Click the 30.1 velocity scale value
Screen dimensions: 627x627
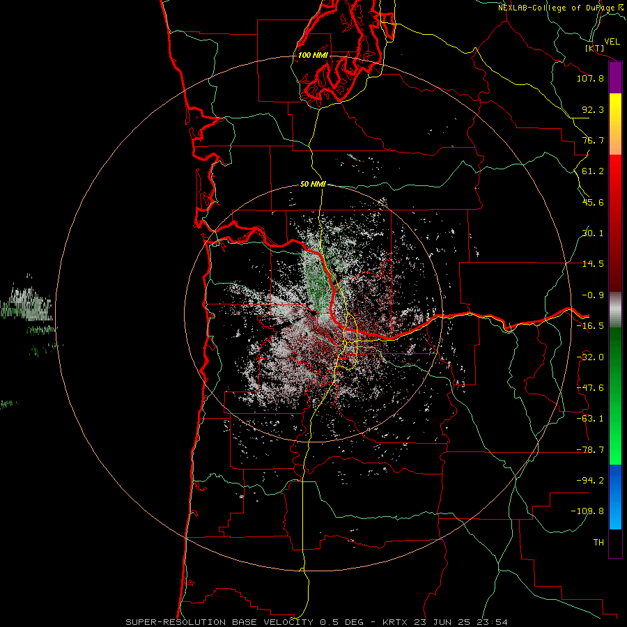[593, 233]
